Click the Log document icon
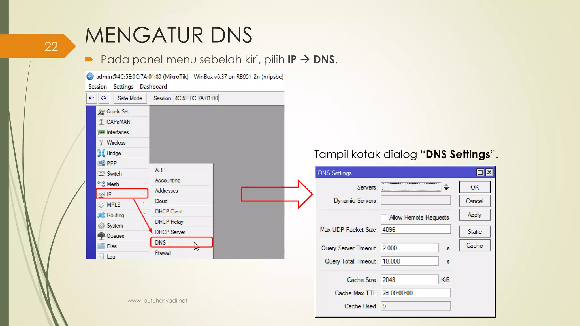The height and width of the screenshot is (326, 580). point(101,256)
